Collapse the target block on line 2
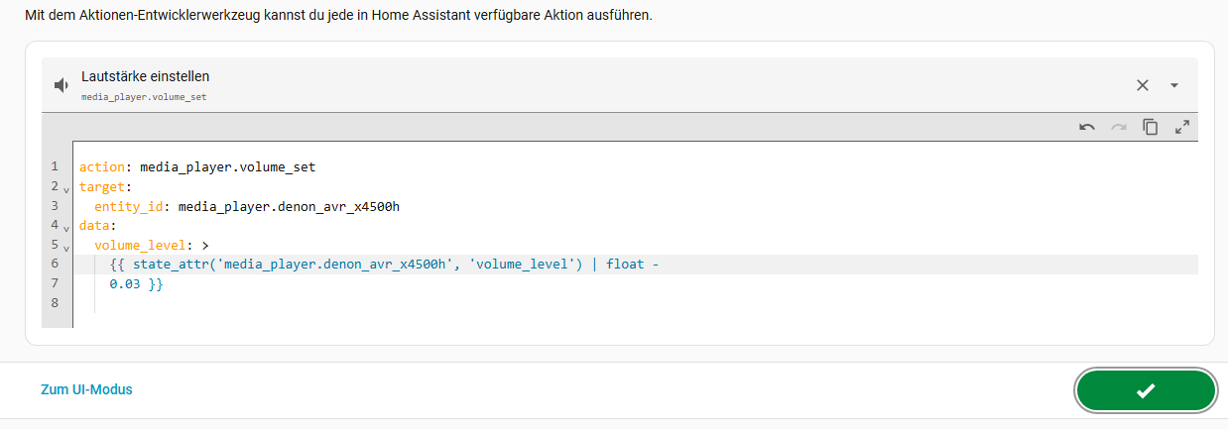Image resolution: width=1228 pixels, height=429 pixels. pos(66,188)
